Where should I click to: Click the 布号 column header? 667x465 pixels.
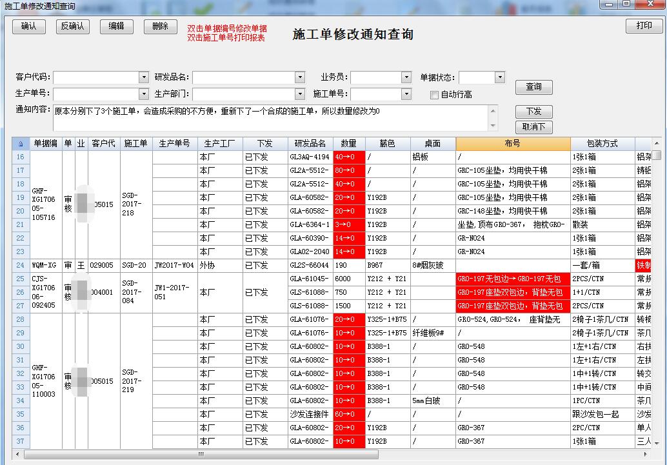[x=513, y=144]
